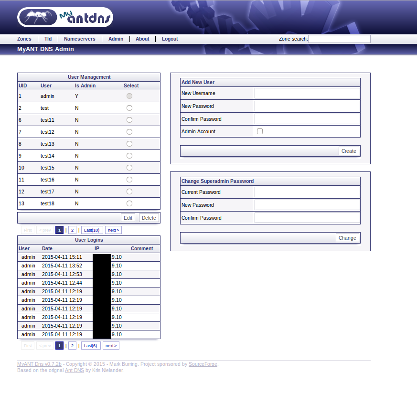Click the About menu item
This screenshot has height=394, width=417.
(x=142, y=39)
